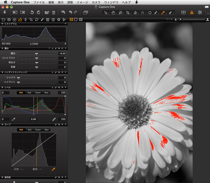Image resolution: width=210 pixels, height=183 pixels.
Task: Select the hand pan tool
Action: click(x=113, y=13)
